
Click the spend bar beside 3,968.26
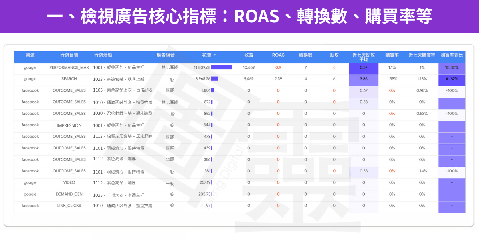coord(214,79)
